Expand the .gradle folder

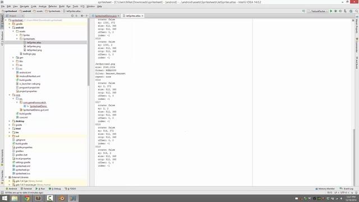pyautogui.click(x=10, y=24)
